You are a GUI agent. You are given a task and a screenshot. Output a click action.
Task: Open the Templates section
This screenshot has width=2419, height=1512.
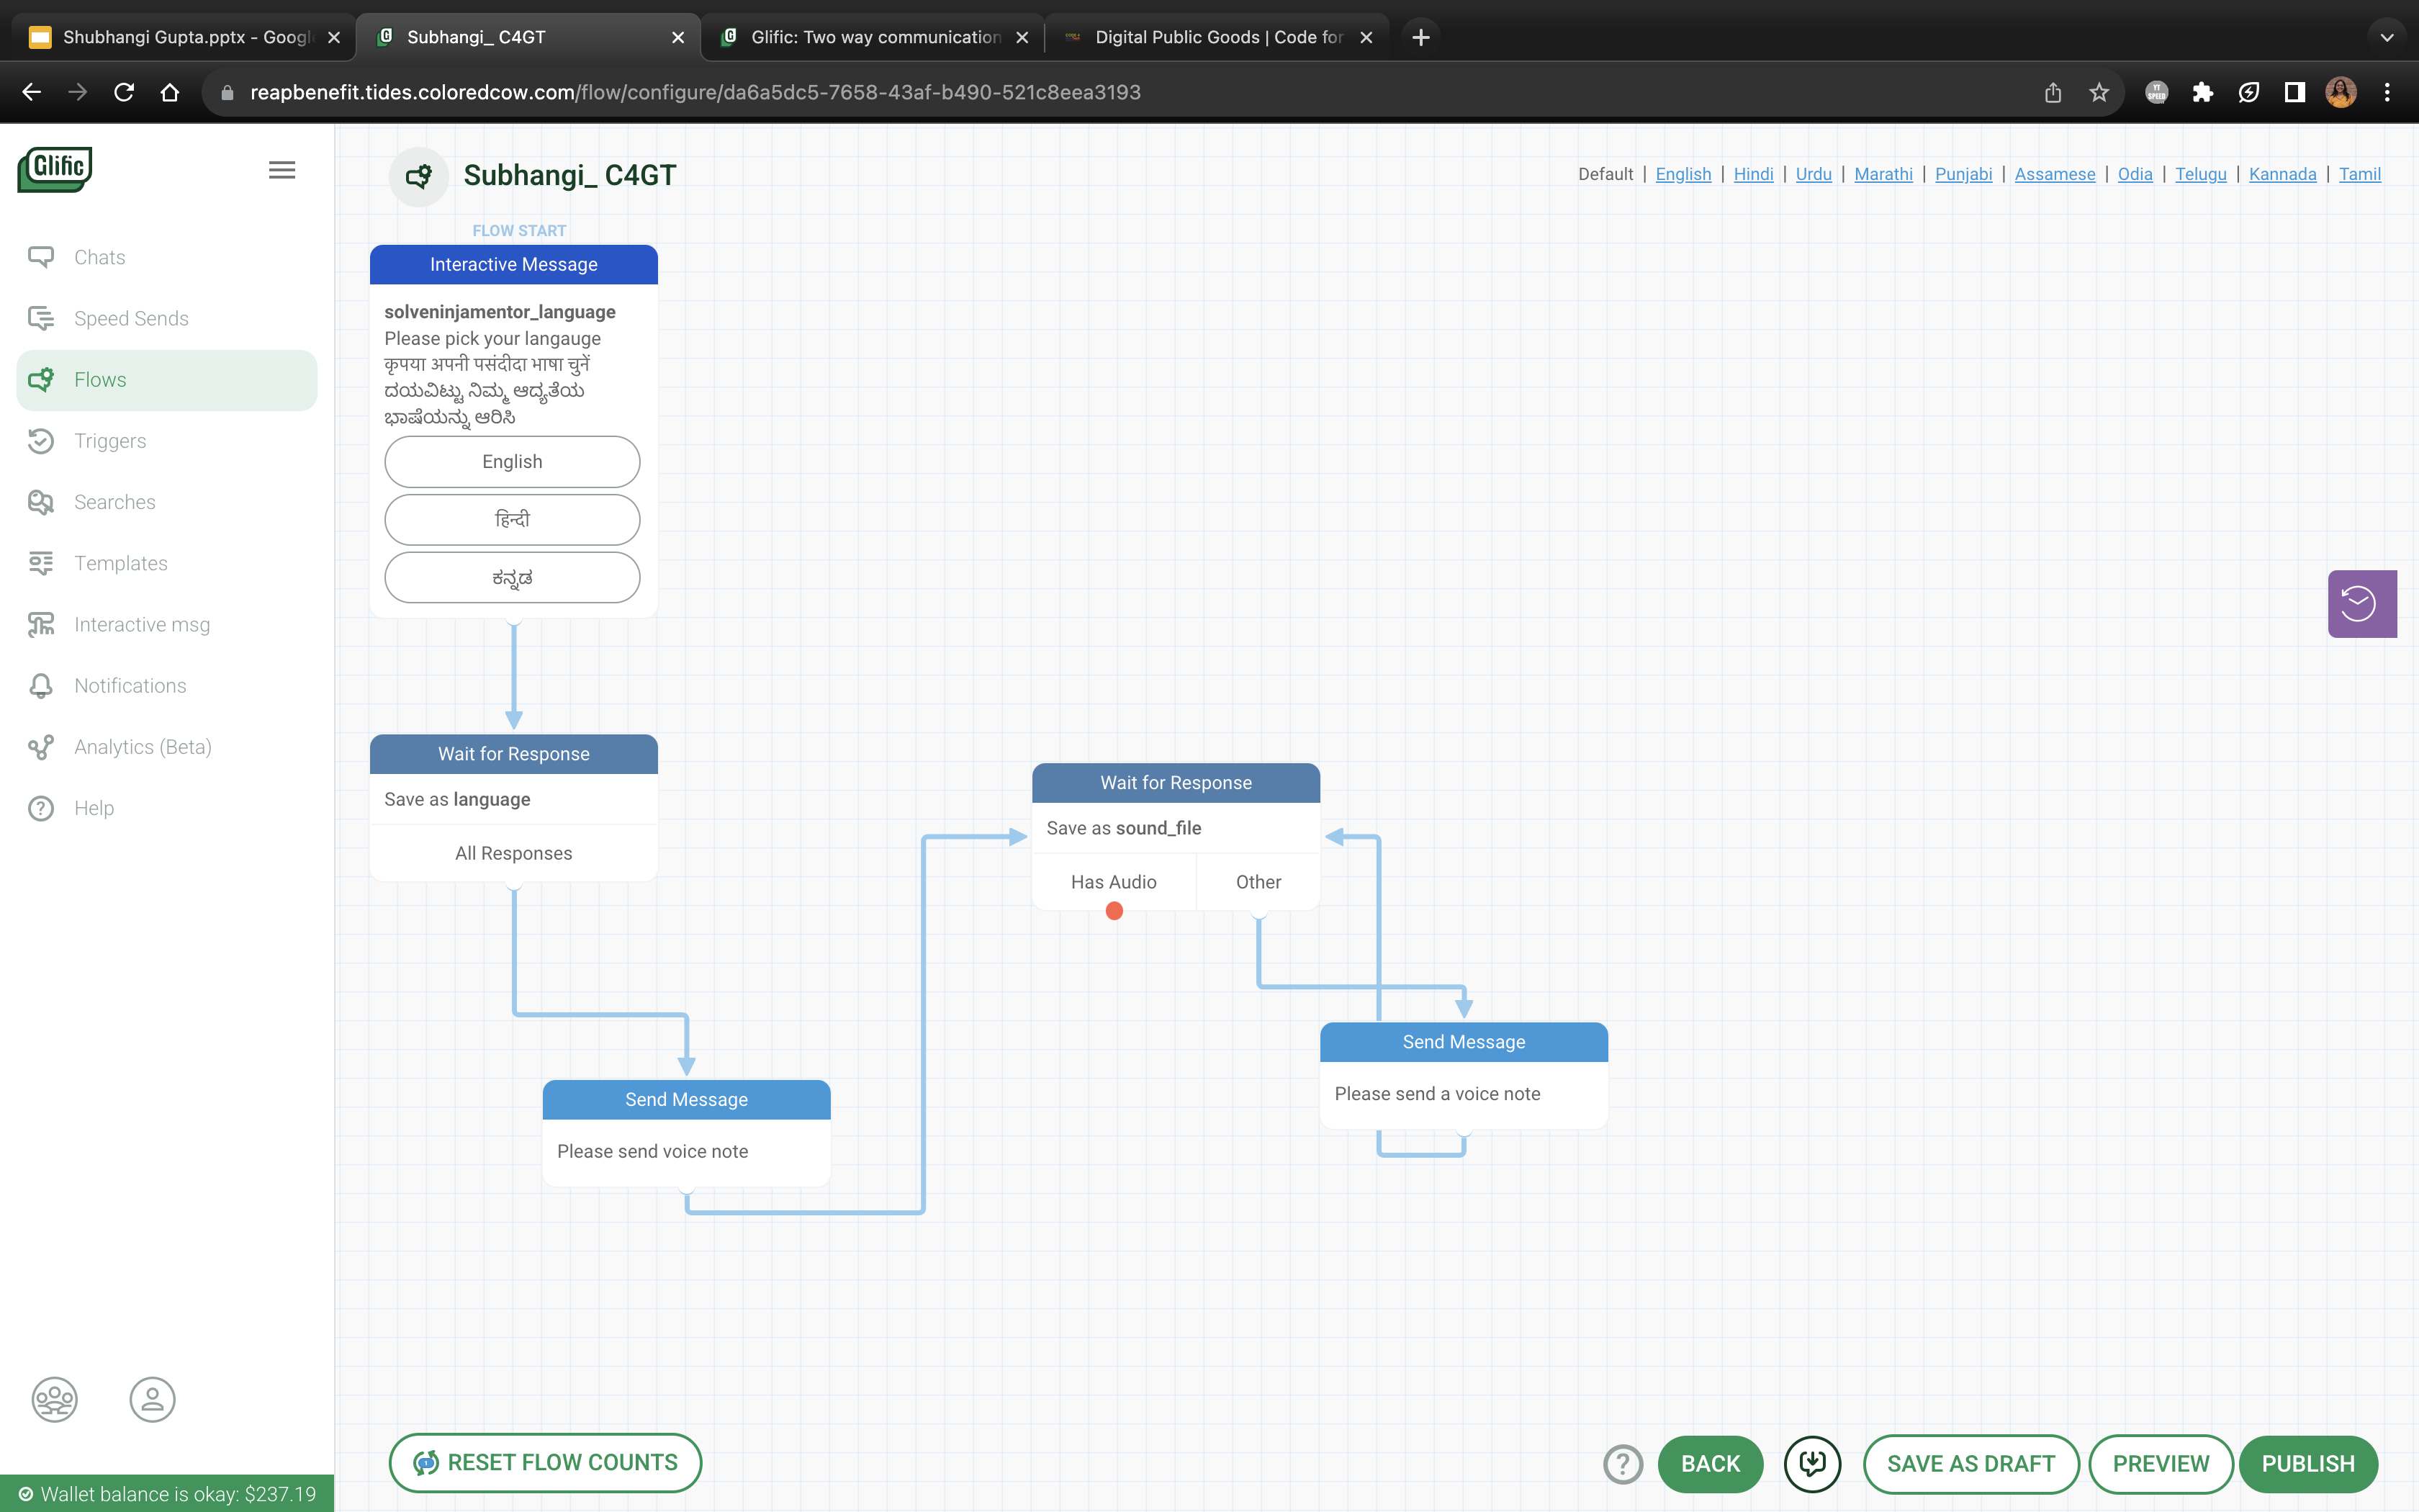120,563
